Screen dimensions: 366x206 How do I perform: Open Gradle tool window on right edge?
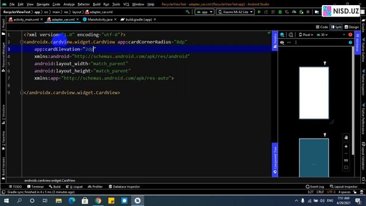point(364,26)
